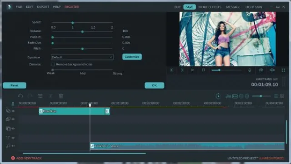Open the EXPORT menu
This screenshot has width=291, height=164.
click(43, 7)
